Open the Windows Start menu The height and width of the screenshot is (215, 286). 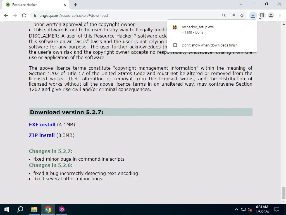(x=7, y=209)
